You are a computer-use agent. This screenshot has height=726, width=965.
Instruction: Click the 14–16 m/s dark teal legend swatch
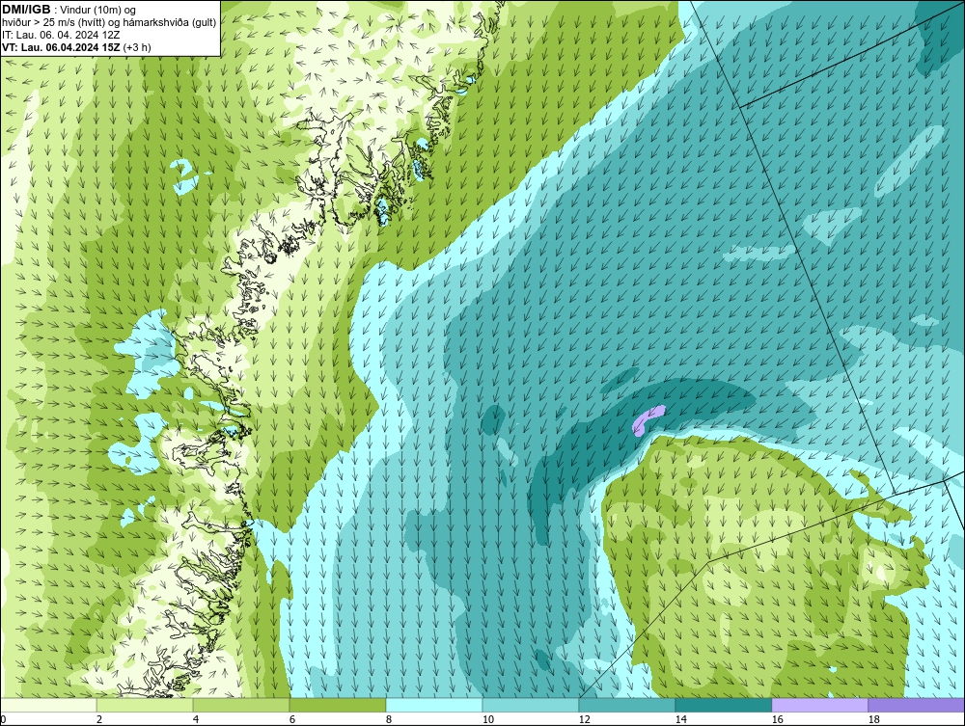pos(723,705)
